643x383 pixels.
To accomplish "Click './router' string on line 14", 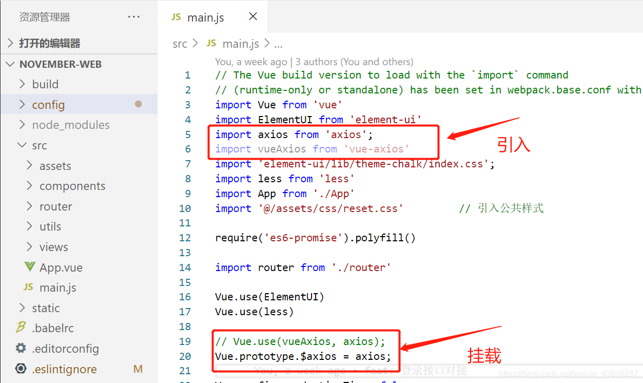I will (x=361, y=267).
